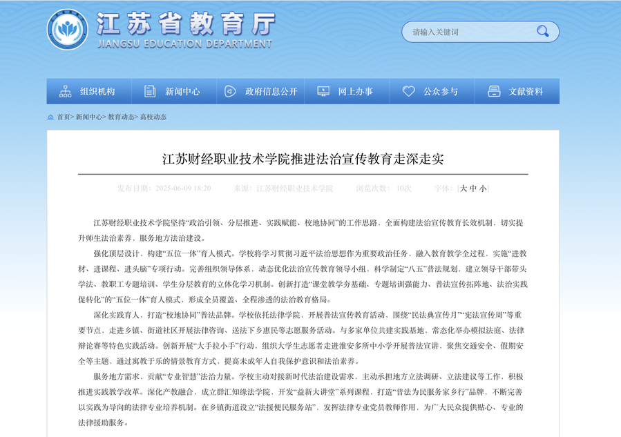Go to 首页 in the breadcrumb
The width and height of the screenshot is (621, 437).
64,117
